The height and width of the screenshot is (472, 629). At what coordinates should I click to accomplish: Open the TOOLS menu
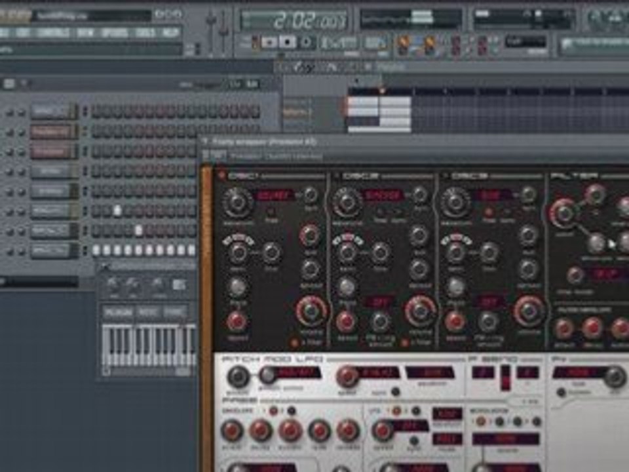pyautogui.click(x=145, y=33)
